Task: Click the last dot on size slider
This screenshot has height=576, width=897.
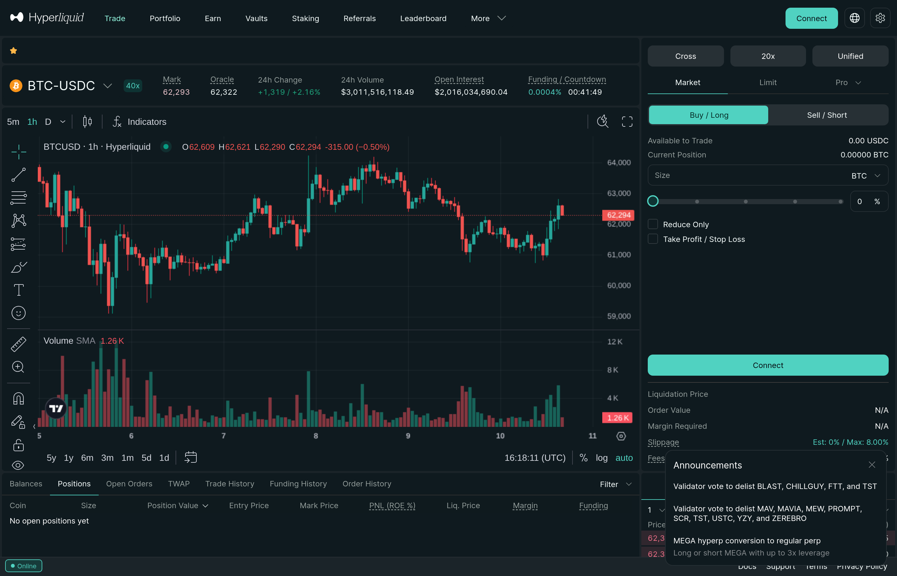Action: pyautogui.click(x=840, y=202)
